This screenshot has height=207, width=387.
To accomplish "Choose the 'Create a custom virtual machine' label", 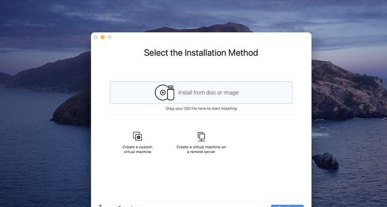I will coord(137,150).
